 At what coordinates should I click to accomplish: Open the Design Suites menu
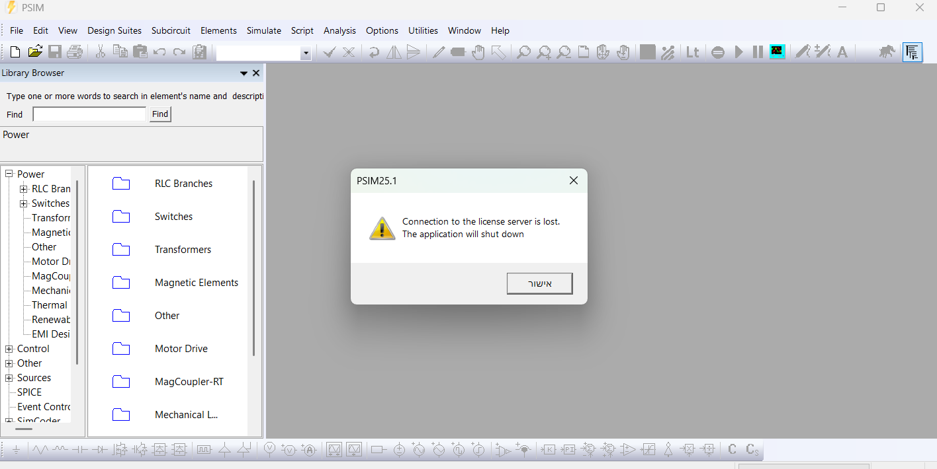pyautogui.click(x=114, y=30)
